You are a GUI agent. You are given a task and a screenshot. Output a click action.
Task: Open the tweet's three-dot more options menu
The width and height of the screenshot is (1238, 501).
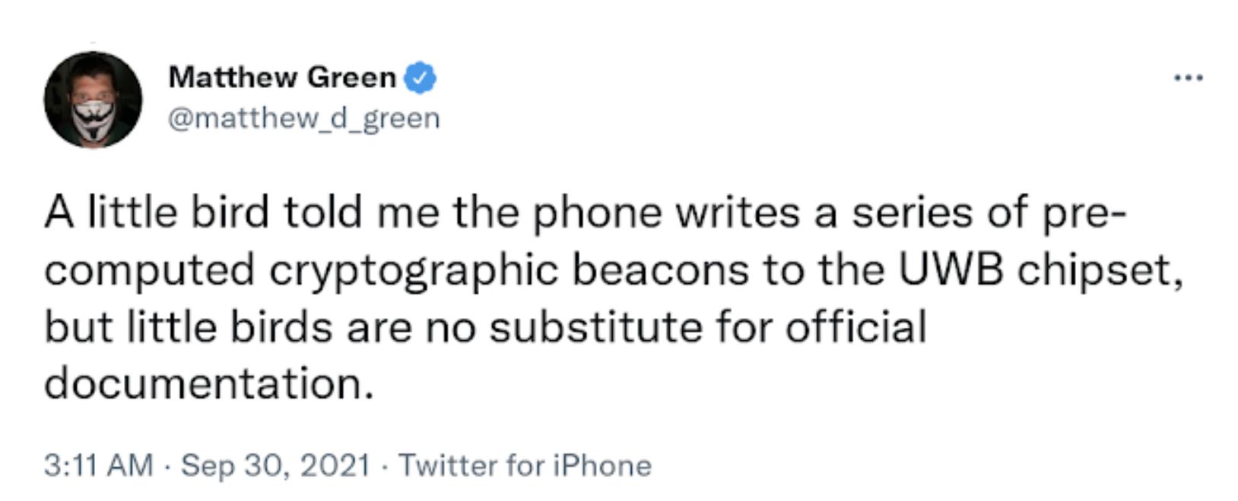tap(1188, 77)
